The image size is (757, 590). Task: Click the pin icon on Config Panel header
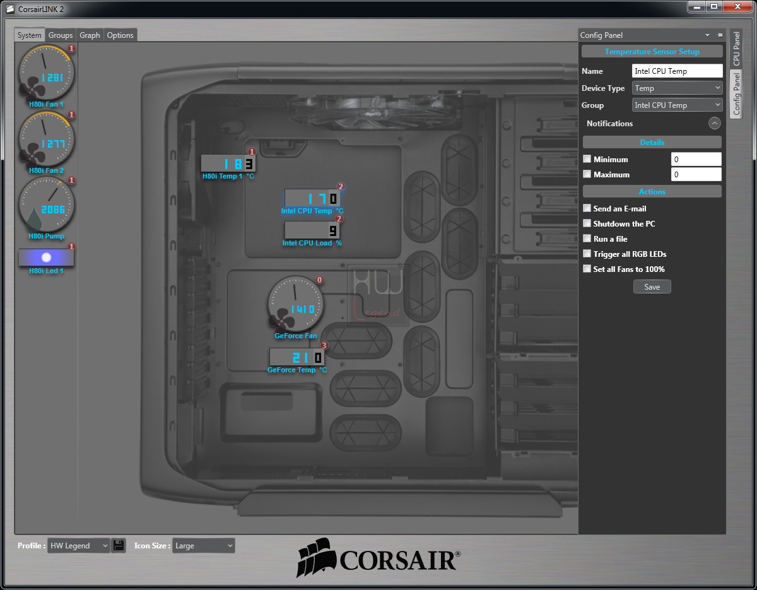pyautogui.click(x=719, y=35)
